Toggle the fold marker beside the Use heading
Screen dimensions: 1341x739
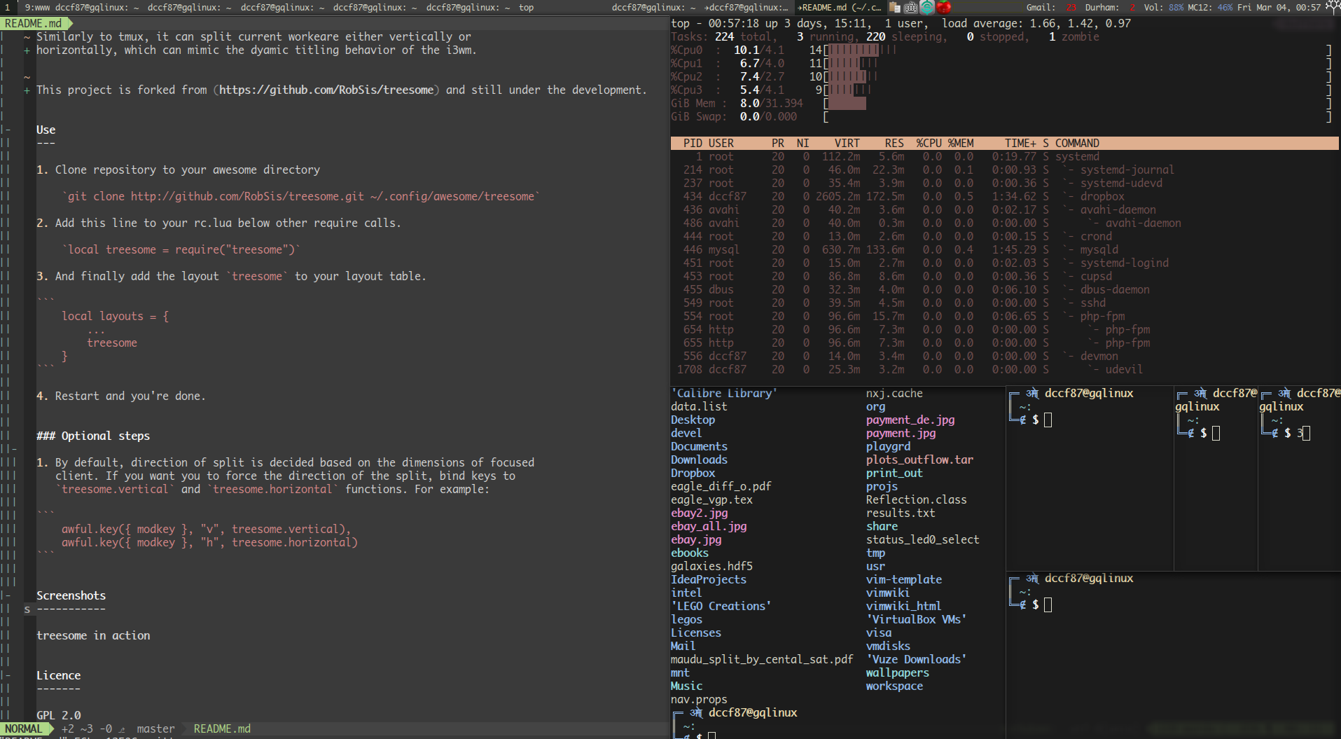(x=6, y=130)
